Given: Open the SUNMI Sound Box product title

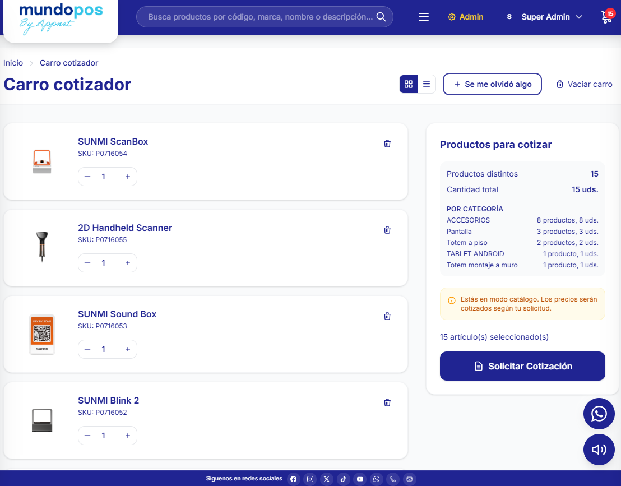Looking at the screenshot, I should [x=117, y=314].
